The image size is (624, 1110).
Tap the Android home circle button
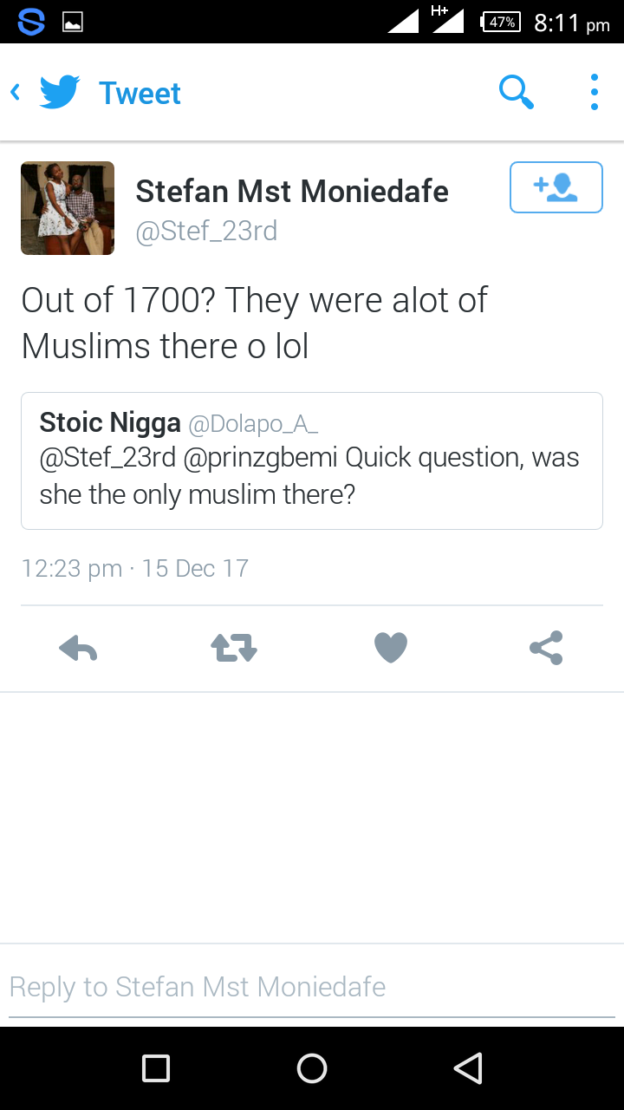312,1068
